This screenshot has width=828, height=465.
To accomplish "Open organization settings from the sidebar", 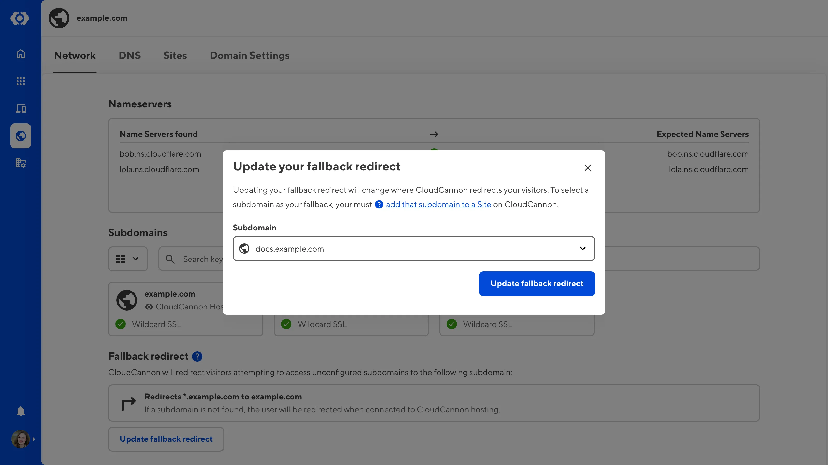I will coord(20,163).
